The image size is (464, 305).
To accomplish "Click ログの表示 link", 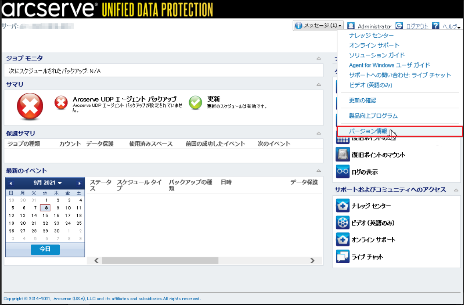I will click(365, 172).
